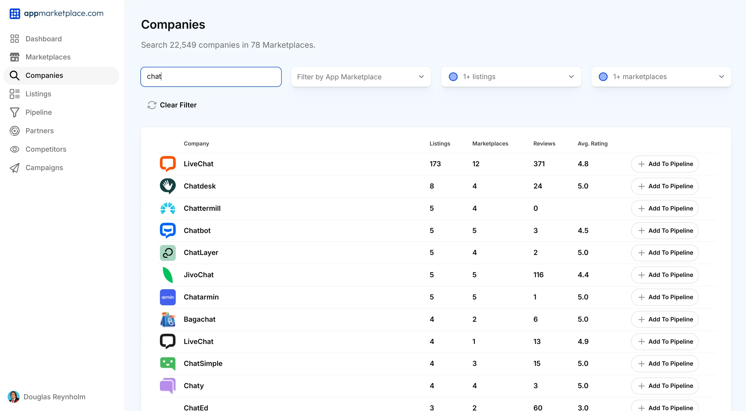Screen dimensions: 746x411
Task: Click the appmarketplace.com logo icon
Action: [15, 13]
